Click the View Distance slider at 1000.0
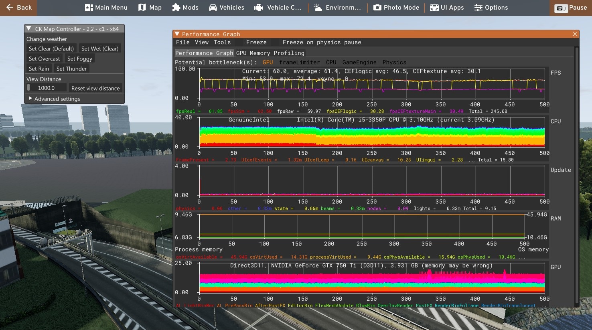This screenshot has width=592, height=330. [46, 88]
